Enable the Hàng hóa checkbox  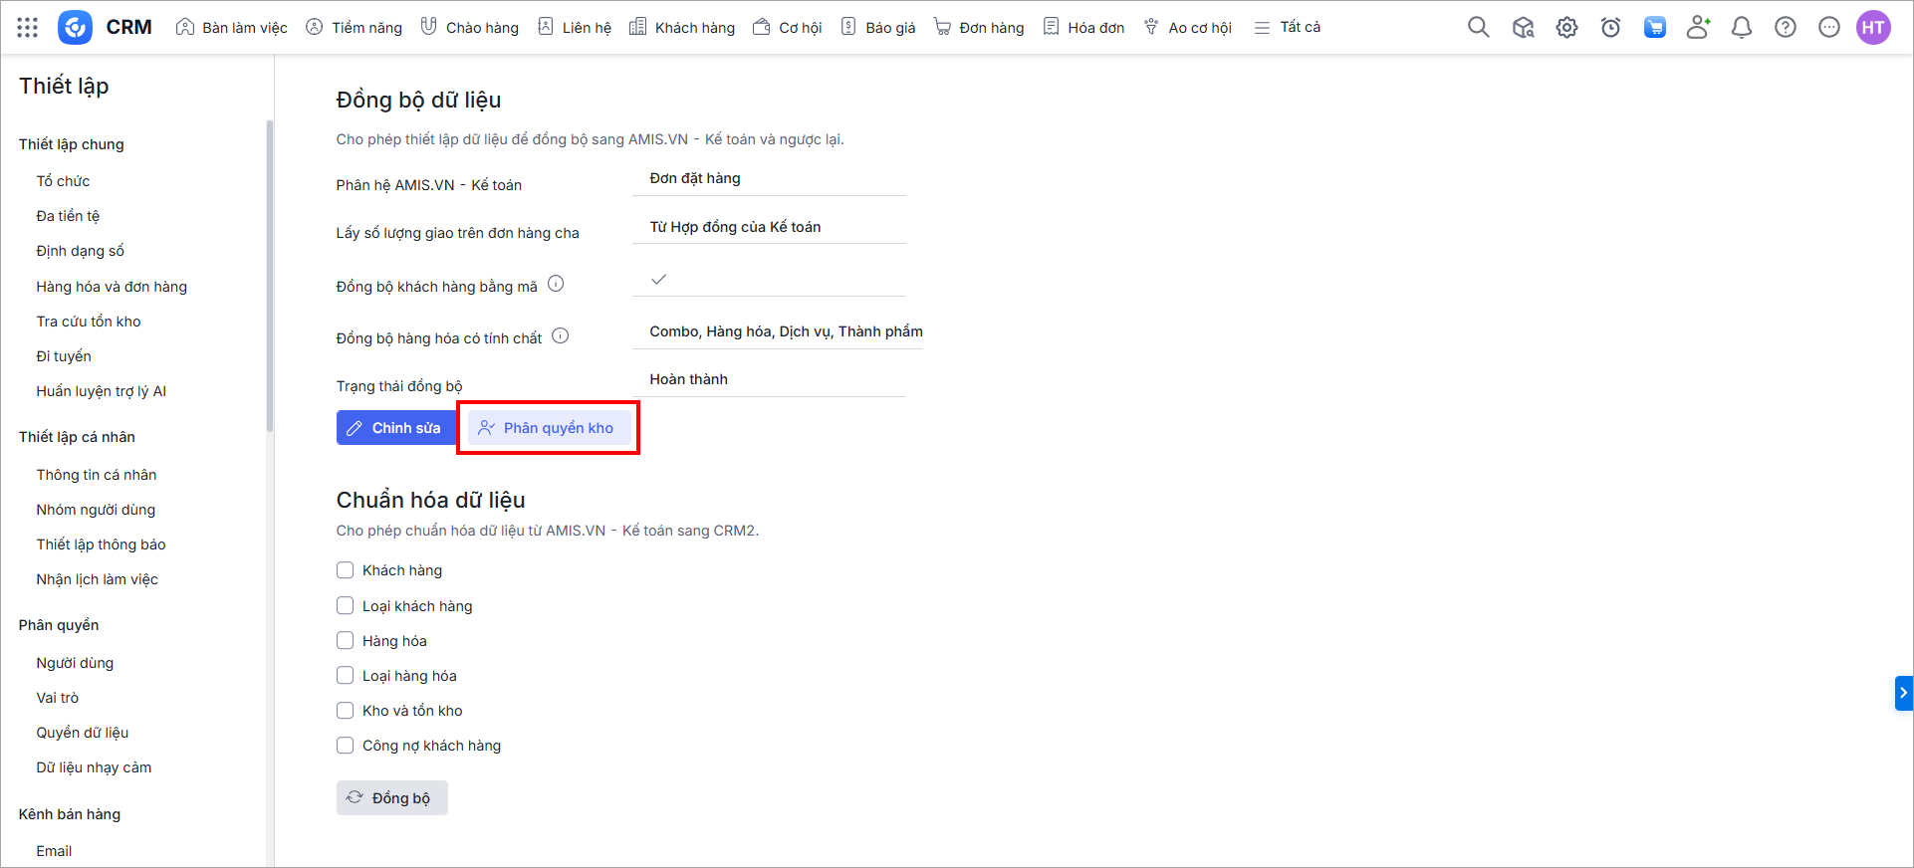point(346,641)
